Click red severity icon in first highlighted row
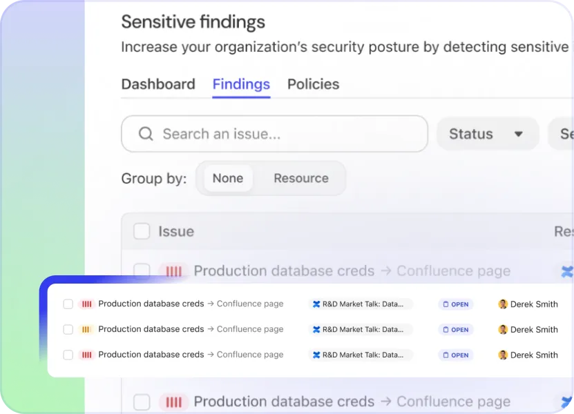Image resolution: width=574 pixels, height=414 pixels. (x=87, y=304)
